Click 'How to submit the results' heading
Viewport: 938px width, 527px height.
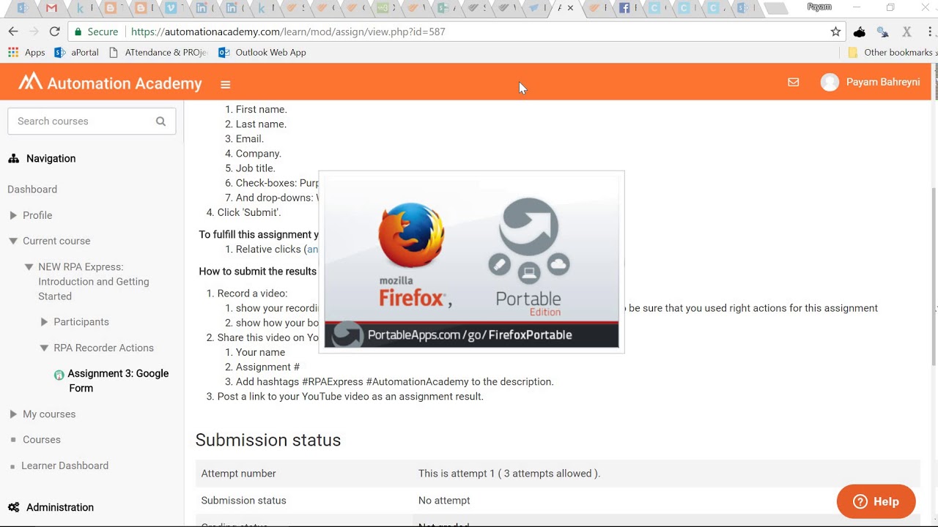pyautogui.click(x=258, y=271)
